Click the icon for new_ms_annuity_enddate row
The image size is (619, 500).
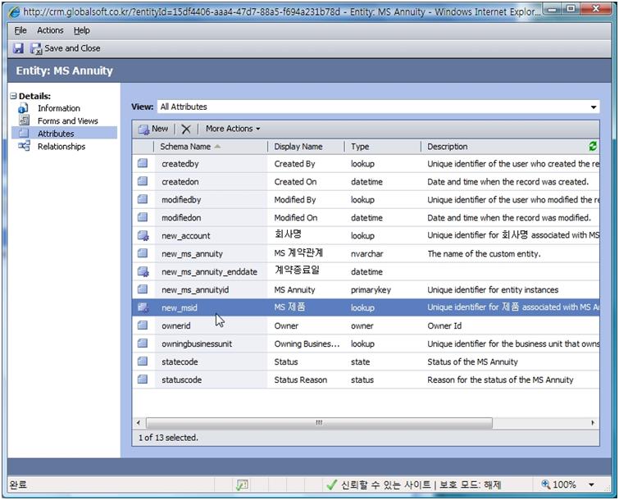point(143,271)
